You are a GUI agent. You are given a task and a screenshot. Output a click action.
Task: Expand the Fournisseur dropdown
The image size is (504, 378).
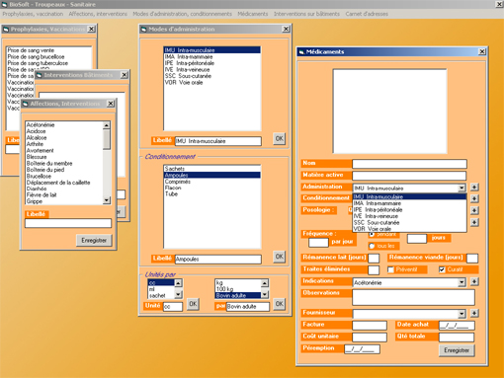click(x=462, y=314)
